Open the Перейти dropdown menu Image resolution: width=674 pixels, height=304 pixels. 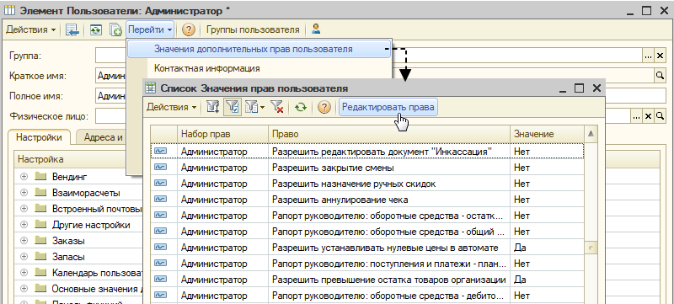(x=150, y=29)
